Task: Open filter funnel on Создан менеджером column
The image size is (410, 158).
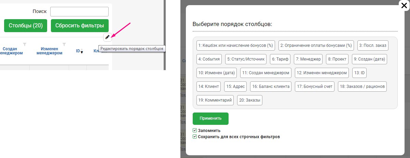Action: (25, 44)
